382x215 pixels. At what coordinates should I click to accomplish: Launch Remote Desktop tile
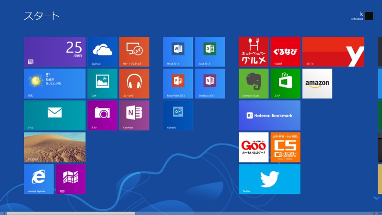134,52
